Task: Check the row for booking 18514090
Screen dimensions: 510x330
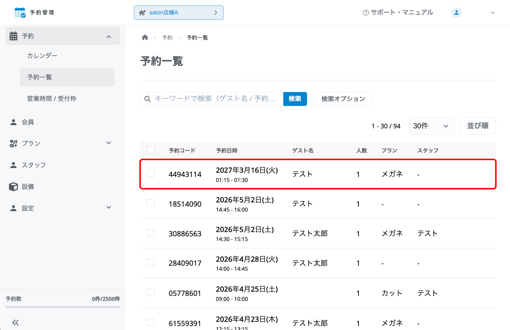Action: click(151, 203)
